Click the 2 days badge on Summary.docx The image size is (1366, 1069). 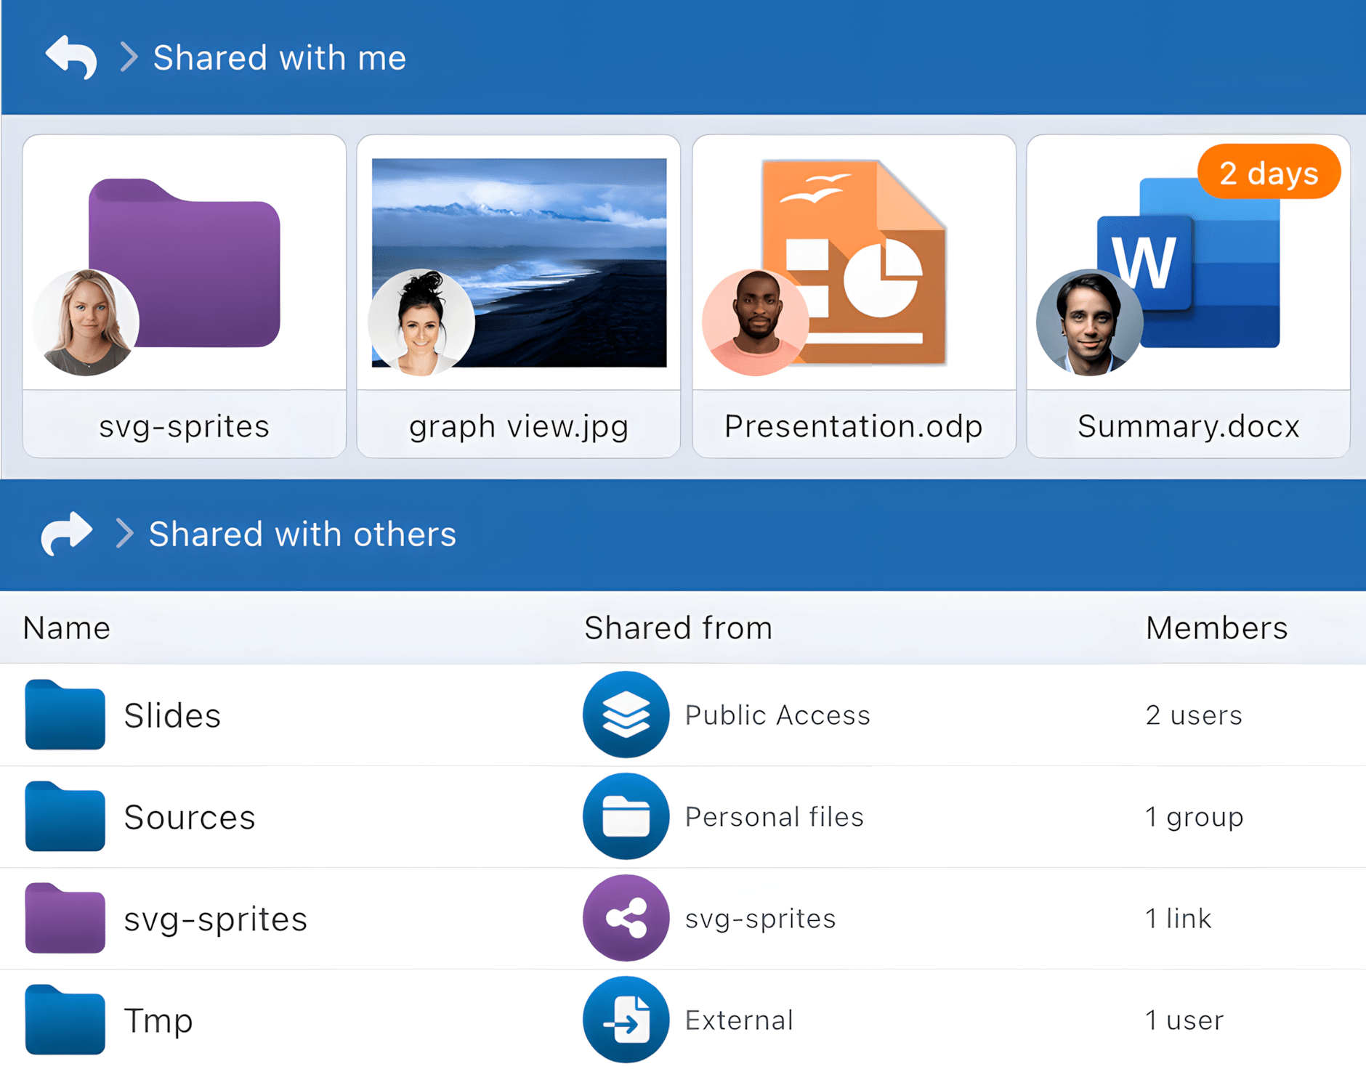coord(1269,173)
